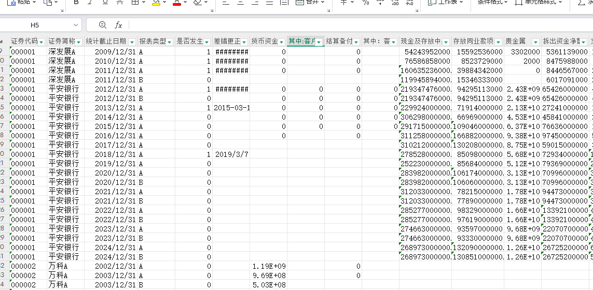Viewport: 593px width, 290px height.
Task: Apply percent style format
Action: pyautogui.click(x=365, y=2)
